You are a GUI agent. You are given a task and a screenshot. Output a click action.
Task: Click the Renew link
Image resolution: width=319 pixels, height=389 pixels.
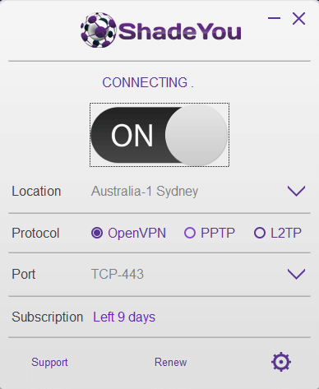click(170, 362)
